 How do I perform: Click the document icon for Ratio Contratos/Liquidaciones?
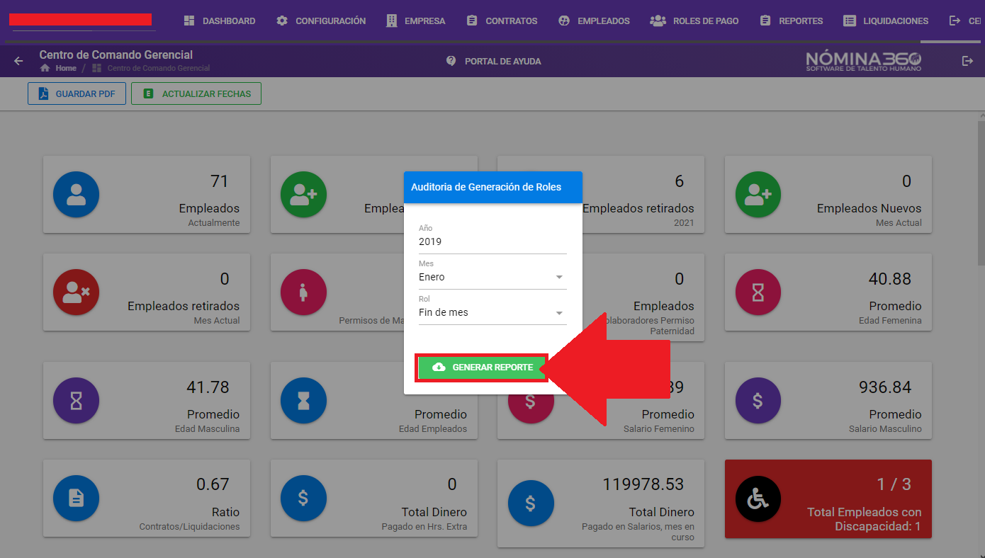pos(76,498)
